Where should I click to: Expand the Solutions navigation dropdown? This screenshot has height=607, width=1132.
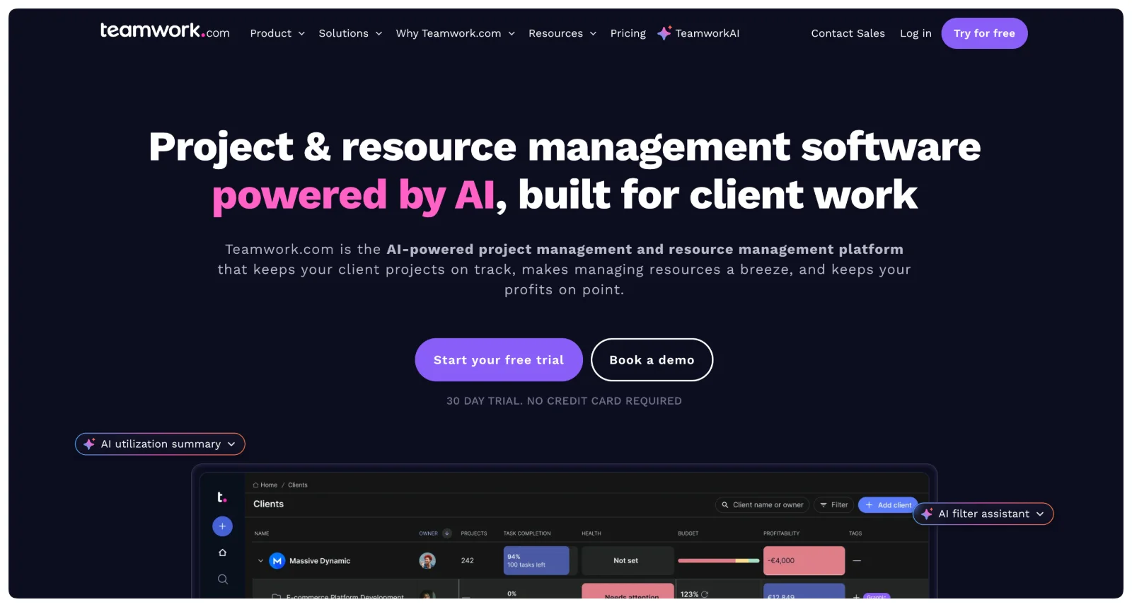coord(350,33)
